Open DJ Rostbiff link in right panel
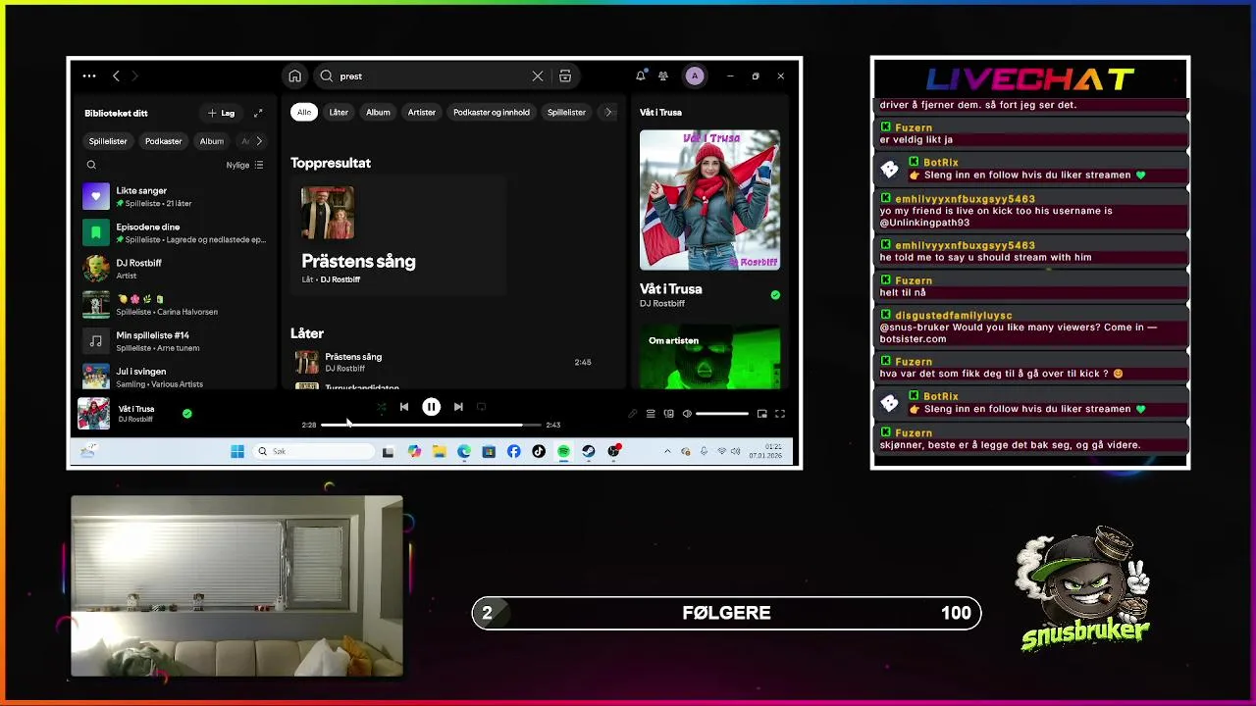This screenshot has height=706, width=1256. tap(662, 304)
